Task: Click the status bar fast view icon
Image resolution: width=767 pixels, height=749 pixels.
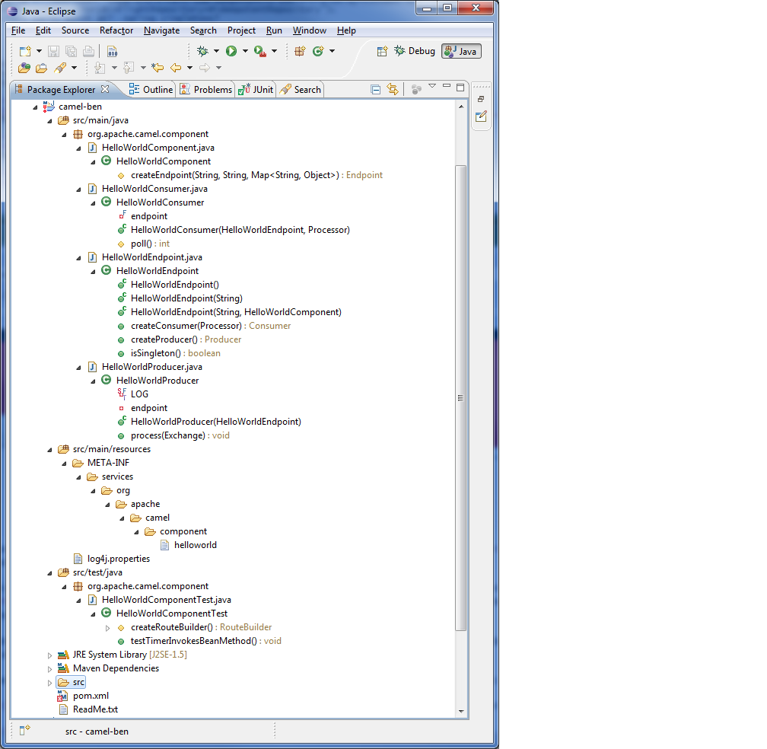Action: [x=24, y=731]
